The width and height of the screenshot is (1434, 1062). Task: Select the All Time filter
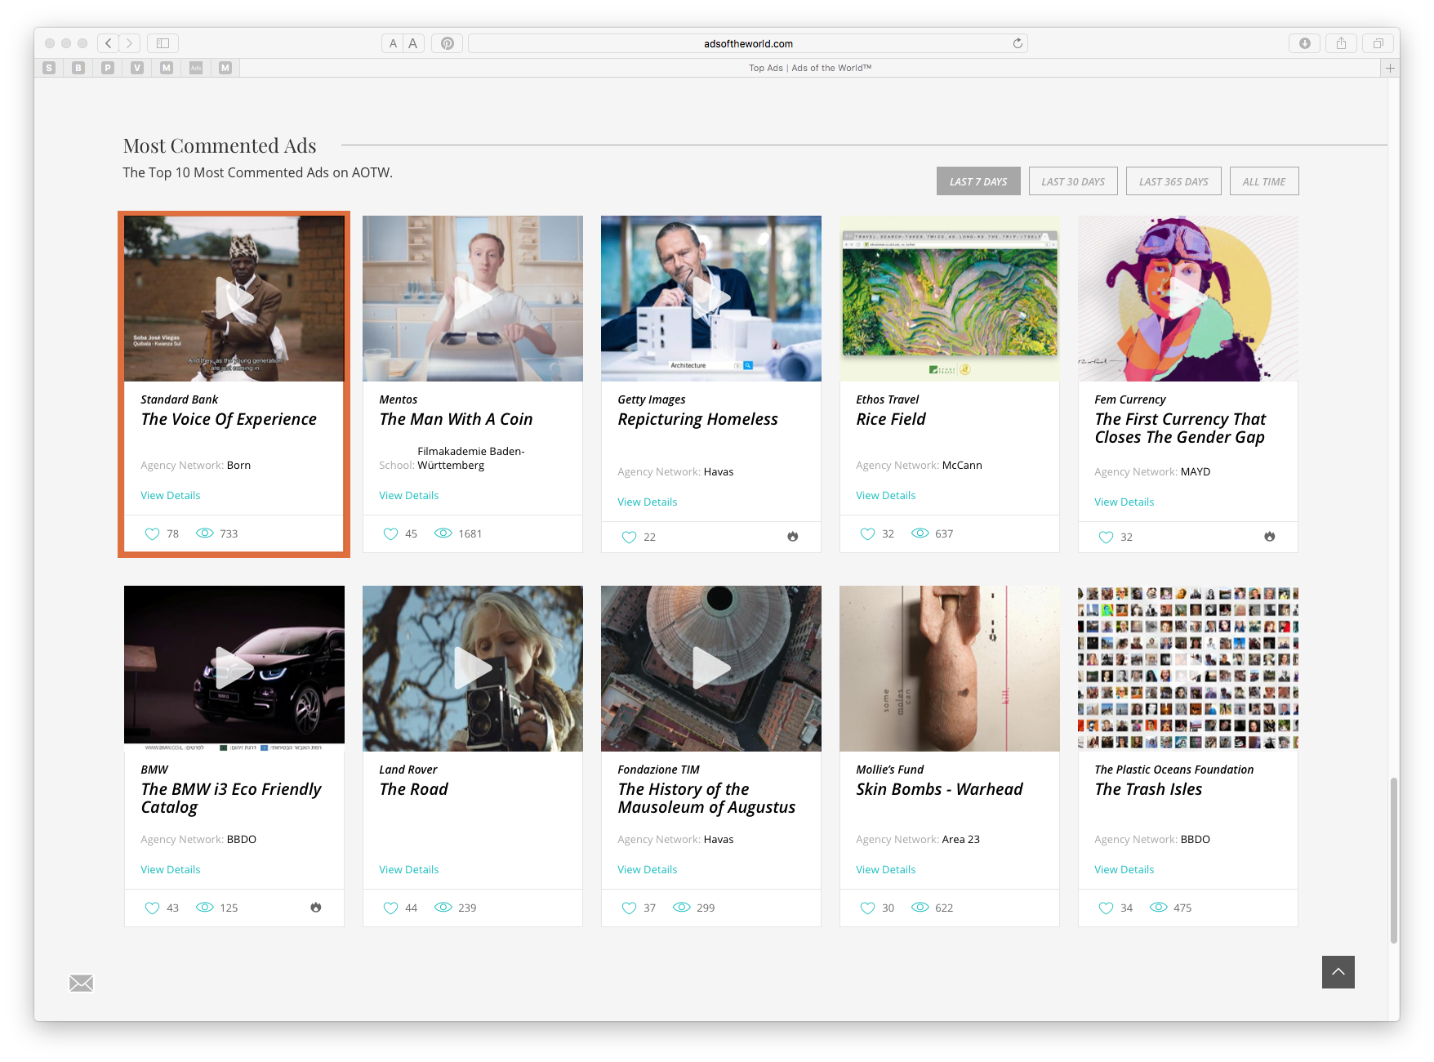click(x=1264, y=181)
